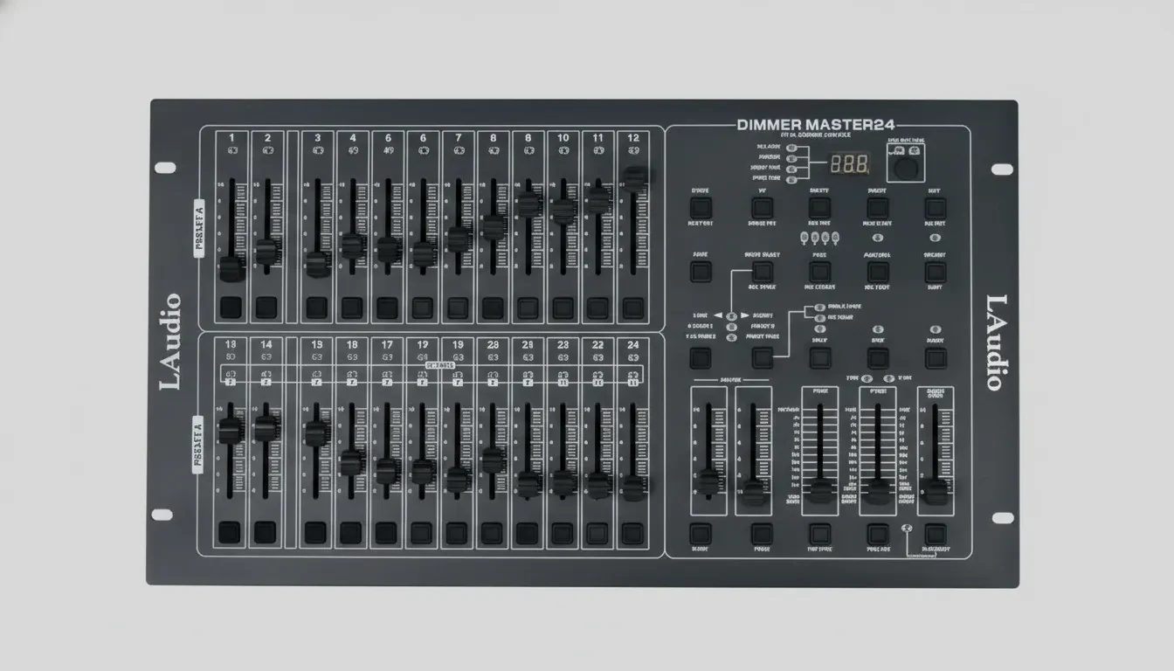
Task: Toggle the small LED between the two master faders
Action: (907, 529)
